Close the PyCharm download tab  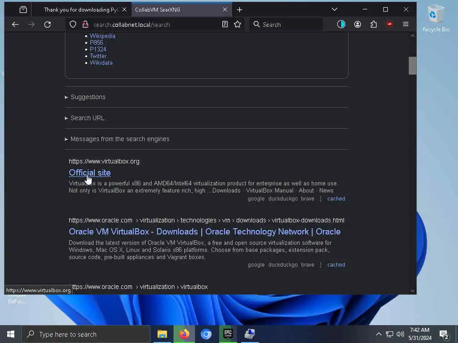coord(124,10)
